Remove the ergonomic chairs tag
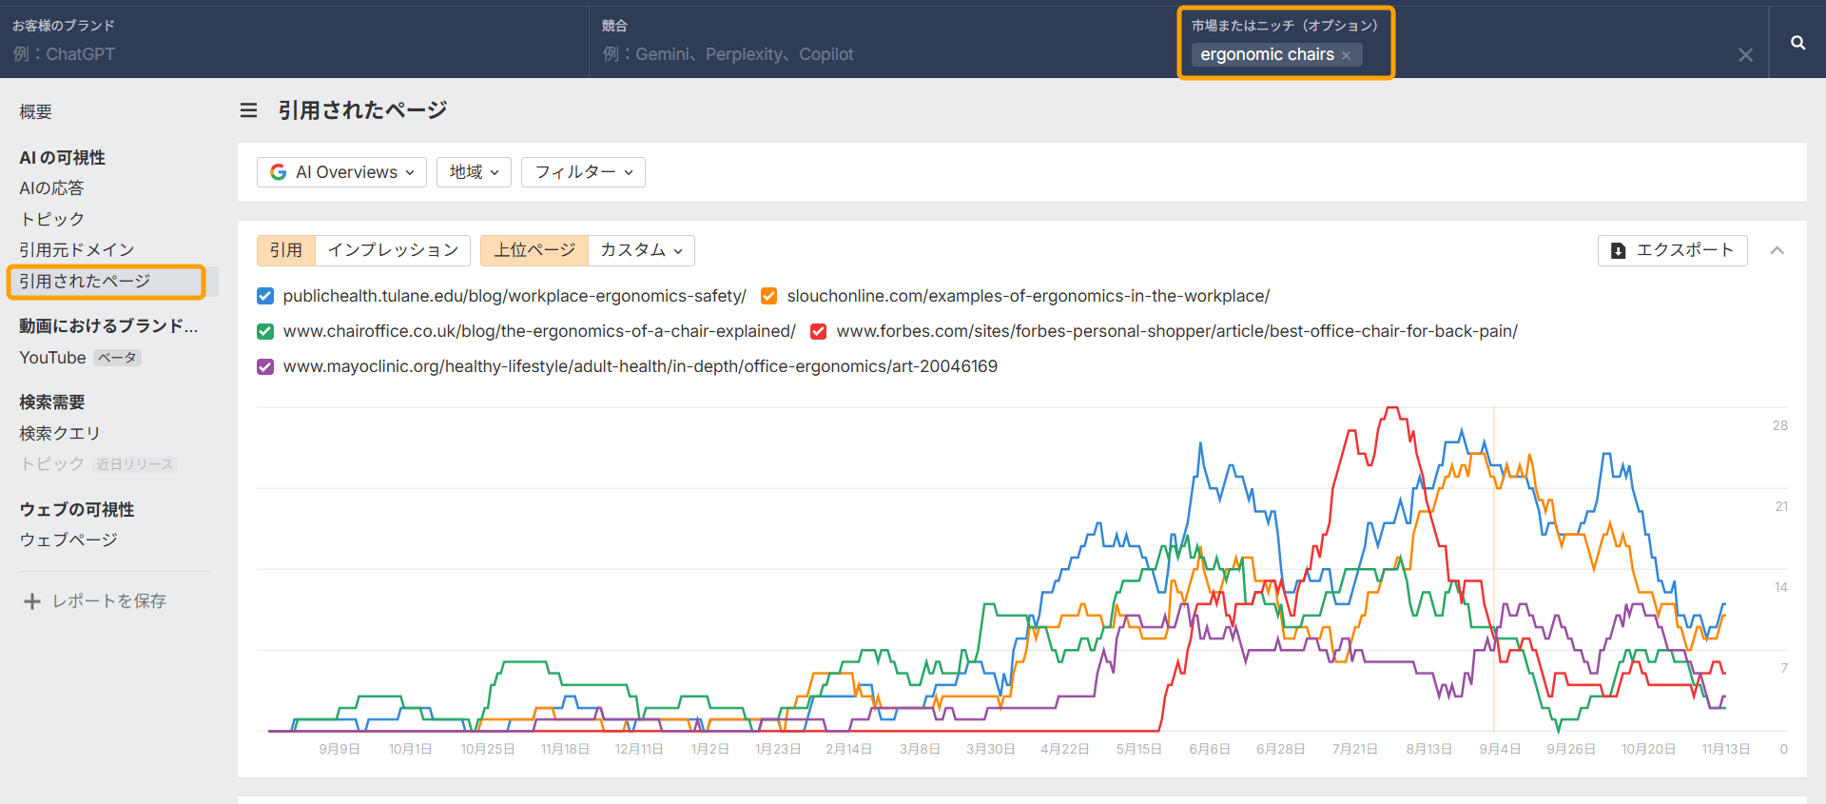Screen dimensions: 1826x804 pyautogui.click(x=1346, y=56)
